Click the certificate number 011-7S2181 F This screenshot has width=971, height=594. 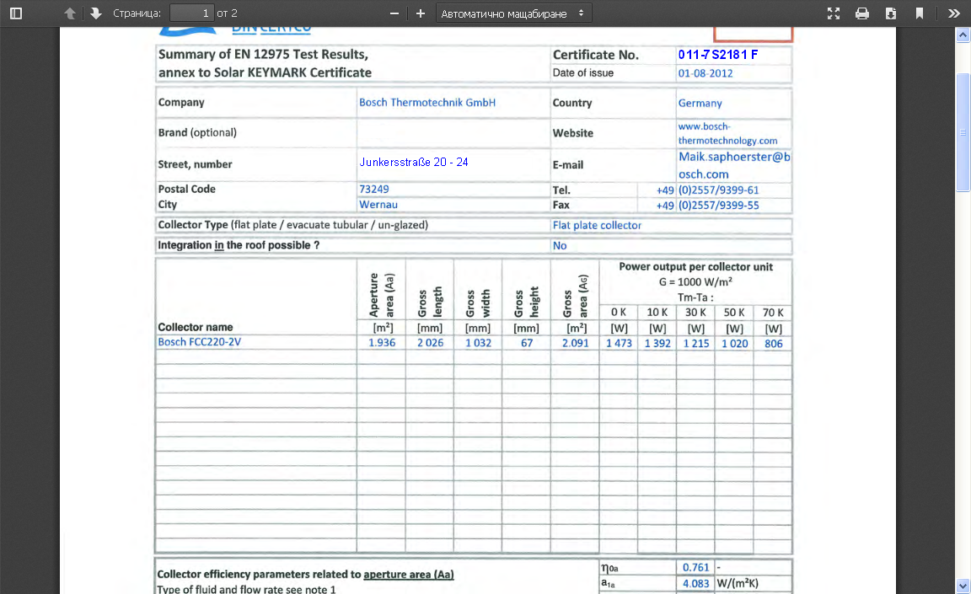click(x=717, y=55)
